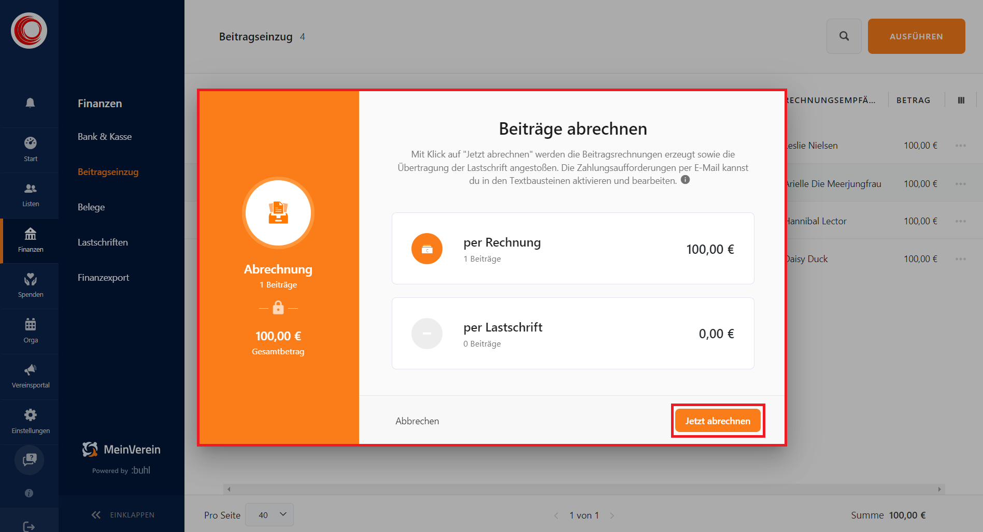The width and height of the screenshot is (983, 532).
Task: Select Beitragseinzug menu item
Action: (108, 172)
